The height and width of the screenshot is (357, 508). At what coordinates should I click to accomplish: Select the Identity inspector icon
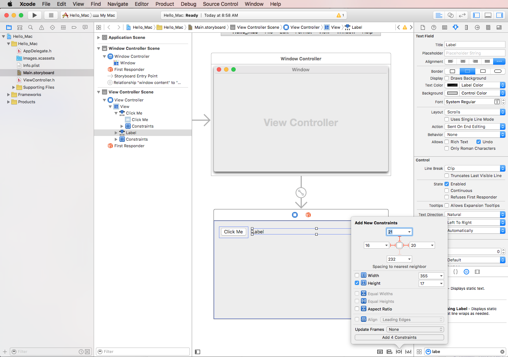[x=445, y=27]
